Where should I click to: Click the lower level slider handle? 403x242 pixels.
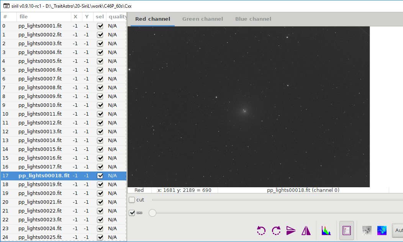pos(152,213)
